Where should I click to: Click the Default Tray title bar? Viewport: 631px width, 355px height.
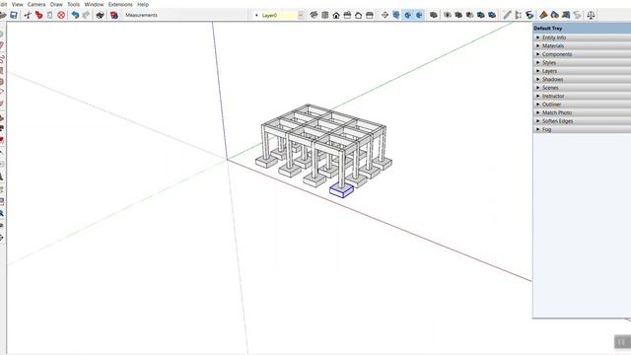582,29
